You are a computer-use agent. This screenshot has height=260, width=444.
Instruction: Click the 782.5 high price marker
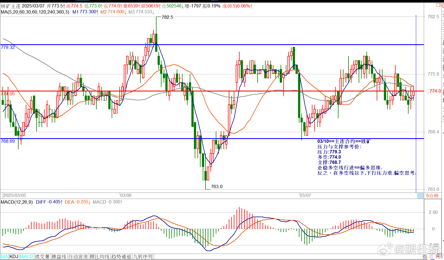167,17
